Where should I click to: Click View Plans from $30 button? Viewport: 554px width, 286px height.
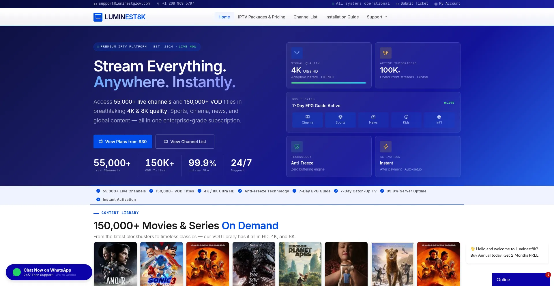click(x=123, y=142)
